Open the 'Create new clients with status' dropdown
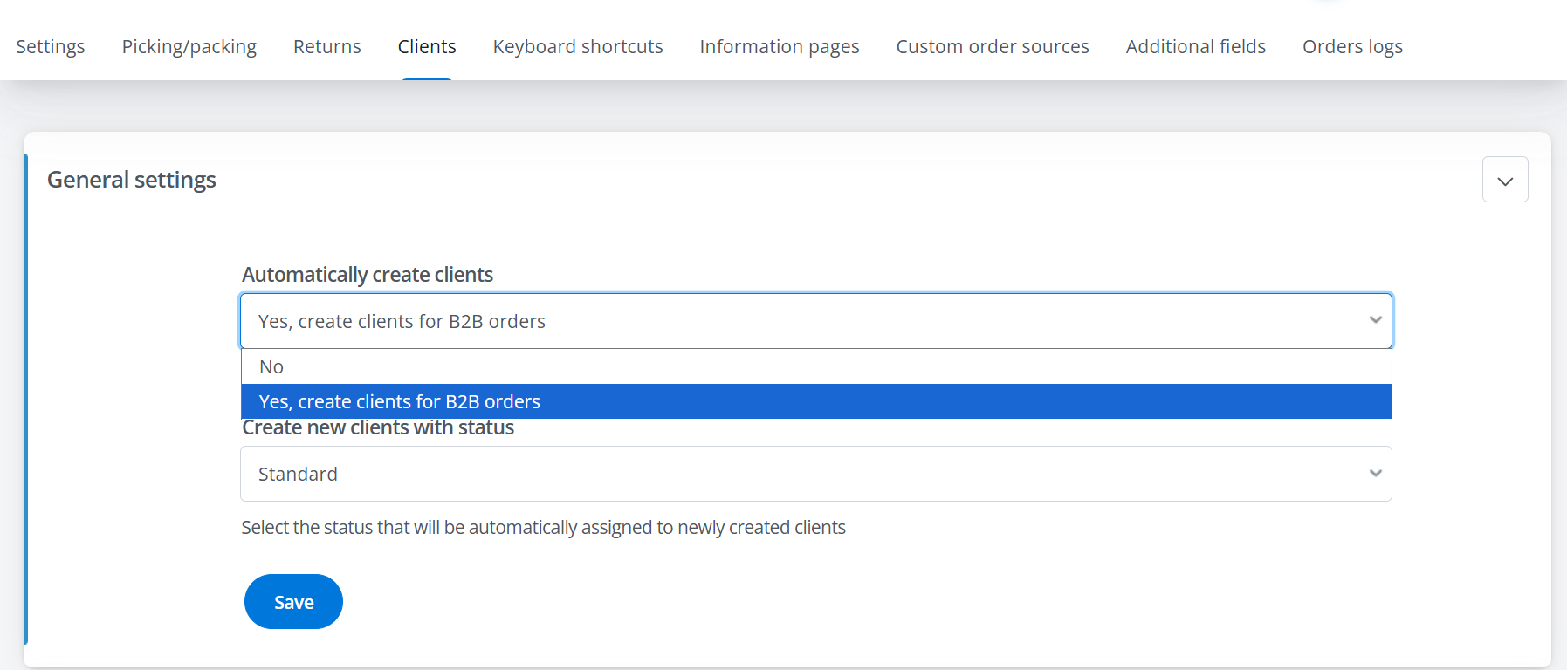This screenshot has height=670, width=1567. click(816, 474)
